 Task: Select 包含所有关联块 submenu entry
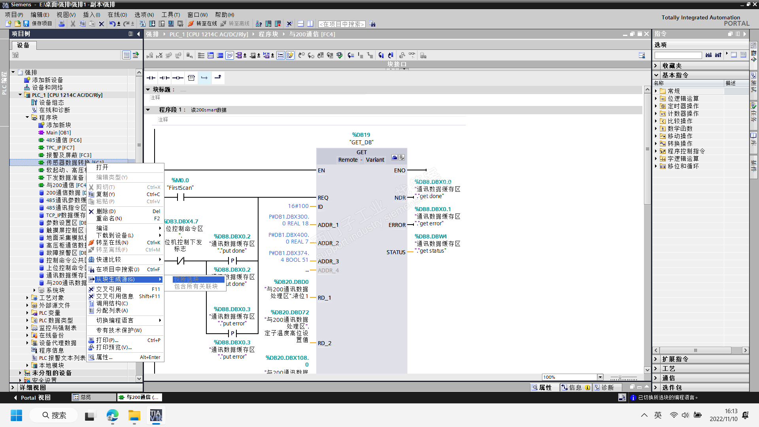(196, 286)
